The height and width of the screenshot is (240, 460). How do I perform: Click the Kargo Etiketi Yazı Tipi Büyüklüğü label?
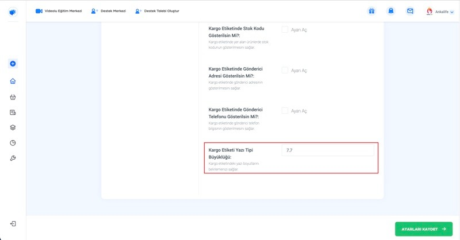point(231,153)
